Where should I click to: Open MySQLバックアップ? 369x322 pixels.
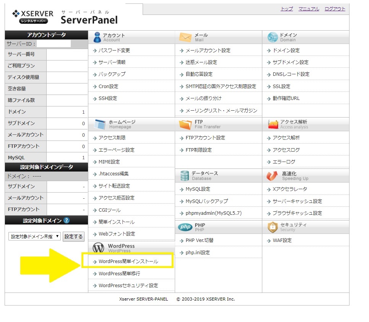(207, 201)
